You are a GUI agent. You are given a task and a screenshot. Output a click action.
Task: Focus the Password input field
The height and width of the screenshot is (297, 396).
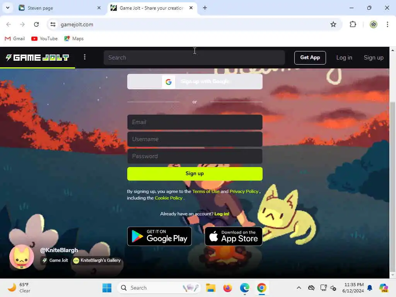[x=195, y=156]
